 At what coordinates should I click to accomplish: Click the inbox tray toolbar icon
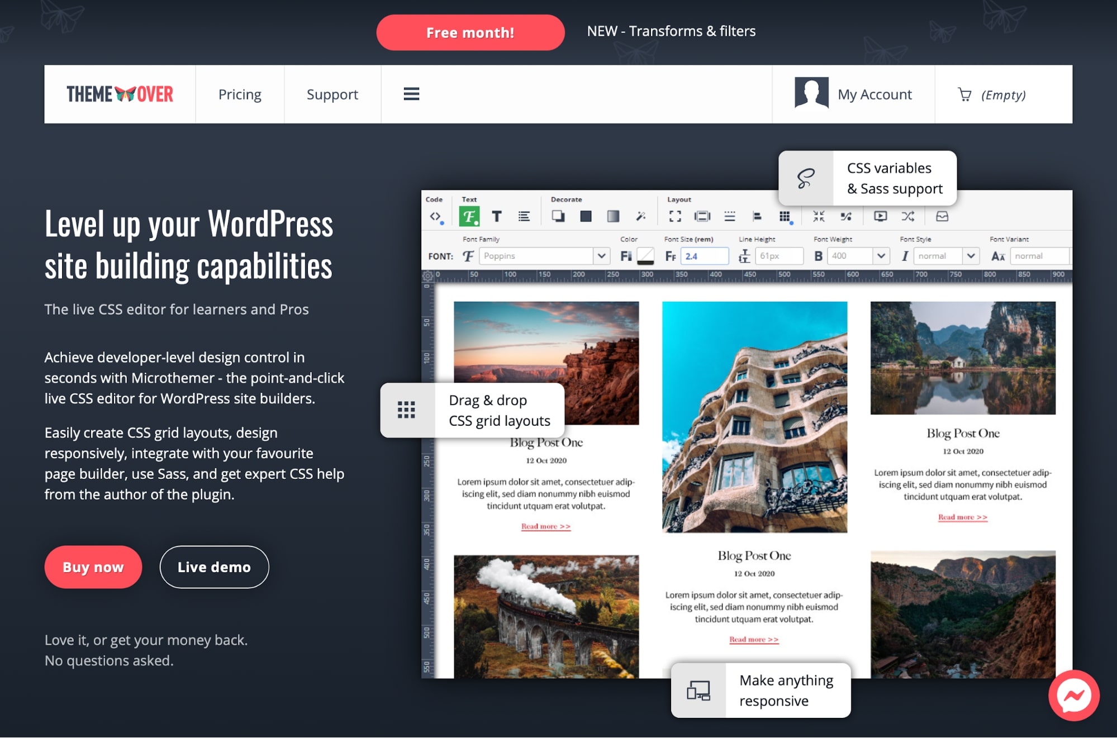pyautogui.click(x=942, y=216)
